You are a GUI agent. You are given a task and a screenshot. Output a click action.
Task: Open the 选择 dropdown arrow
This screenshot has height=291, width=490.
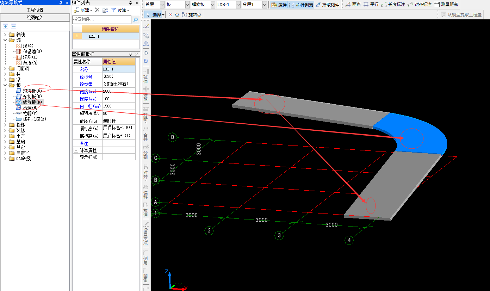point(163,15)
